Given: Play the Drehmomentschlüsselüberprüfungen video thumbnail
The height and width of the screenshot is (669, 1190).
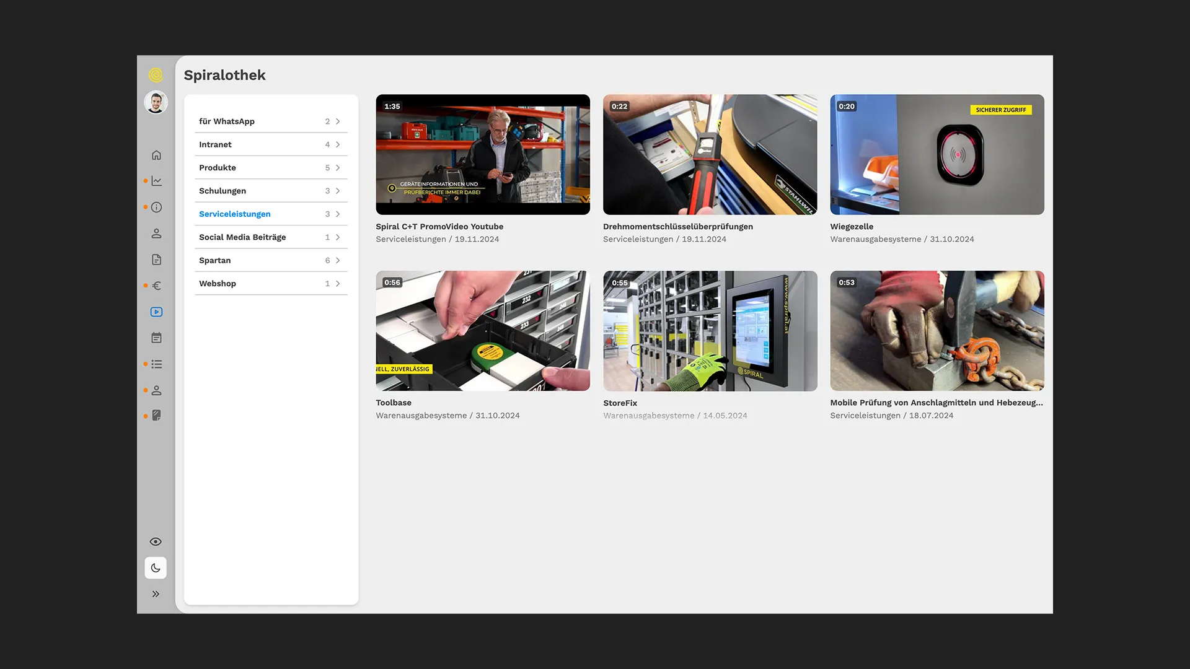Looking at the screenshot, I should click(x=710, y=155).
